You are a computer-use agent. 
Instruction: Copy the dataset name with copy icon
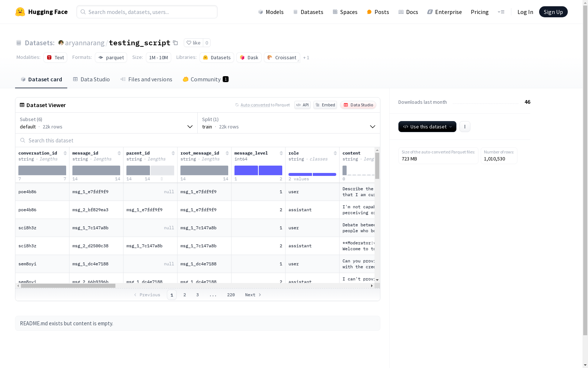(176, 43)
